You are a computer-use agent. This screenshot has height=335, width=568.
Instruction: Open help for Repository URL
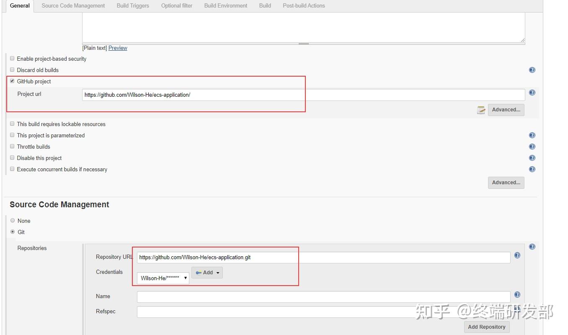[517, 255]
